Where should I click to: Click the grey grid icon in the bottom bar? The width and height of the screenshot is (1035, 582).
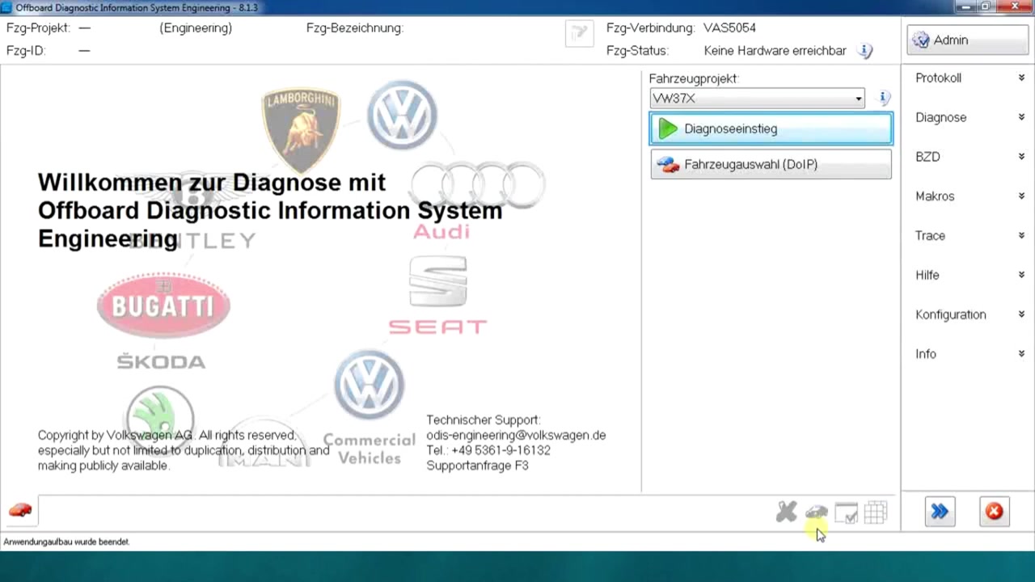pos(876,512)
